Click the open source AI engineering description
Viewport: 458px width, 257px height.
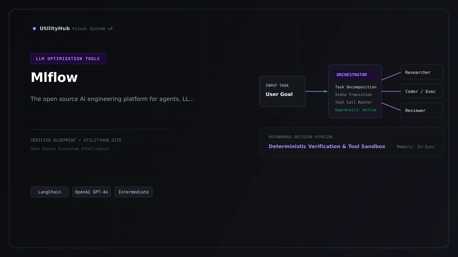pos(113,99)
